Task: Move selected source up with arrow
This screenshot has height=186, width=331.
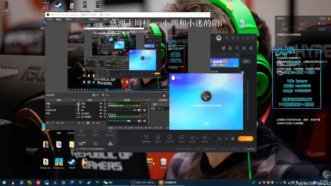Action: [94, 123]
